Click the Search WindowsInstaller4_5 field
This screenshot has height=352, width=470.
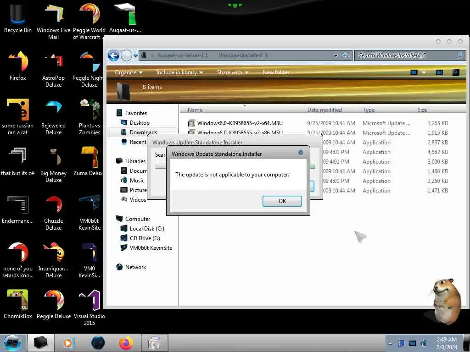coord(410,55)
